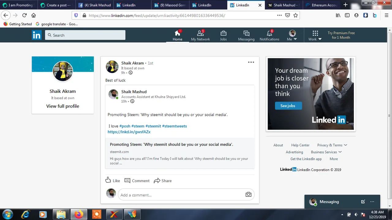Follow the #steemit hashtag link
This screenshot has width=392, height=220.
tap(153, 126)
